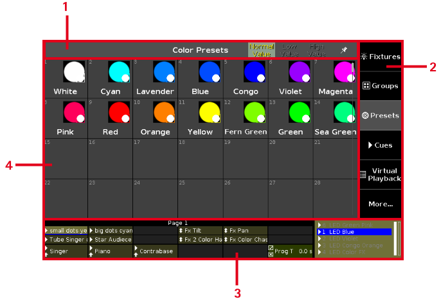Image resolution: width=441 pixels, height=304 pixels.
Task: Select the Lavender color preset
Action: coord(155,78)
